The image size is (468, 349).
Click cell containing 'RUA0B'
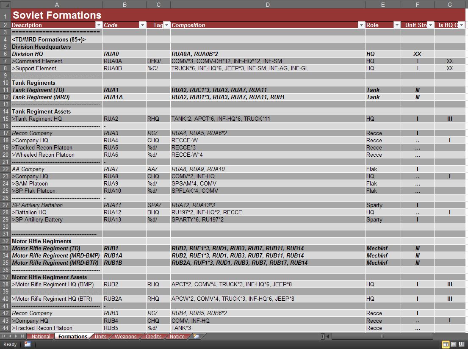coord(125,68)
